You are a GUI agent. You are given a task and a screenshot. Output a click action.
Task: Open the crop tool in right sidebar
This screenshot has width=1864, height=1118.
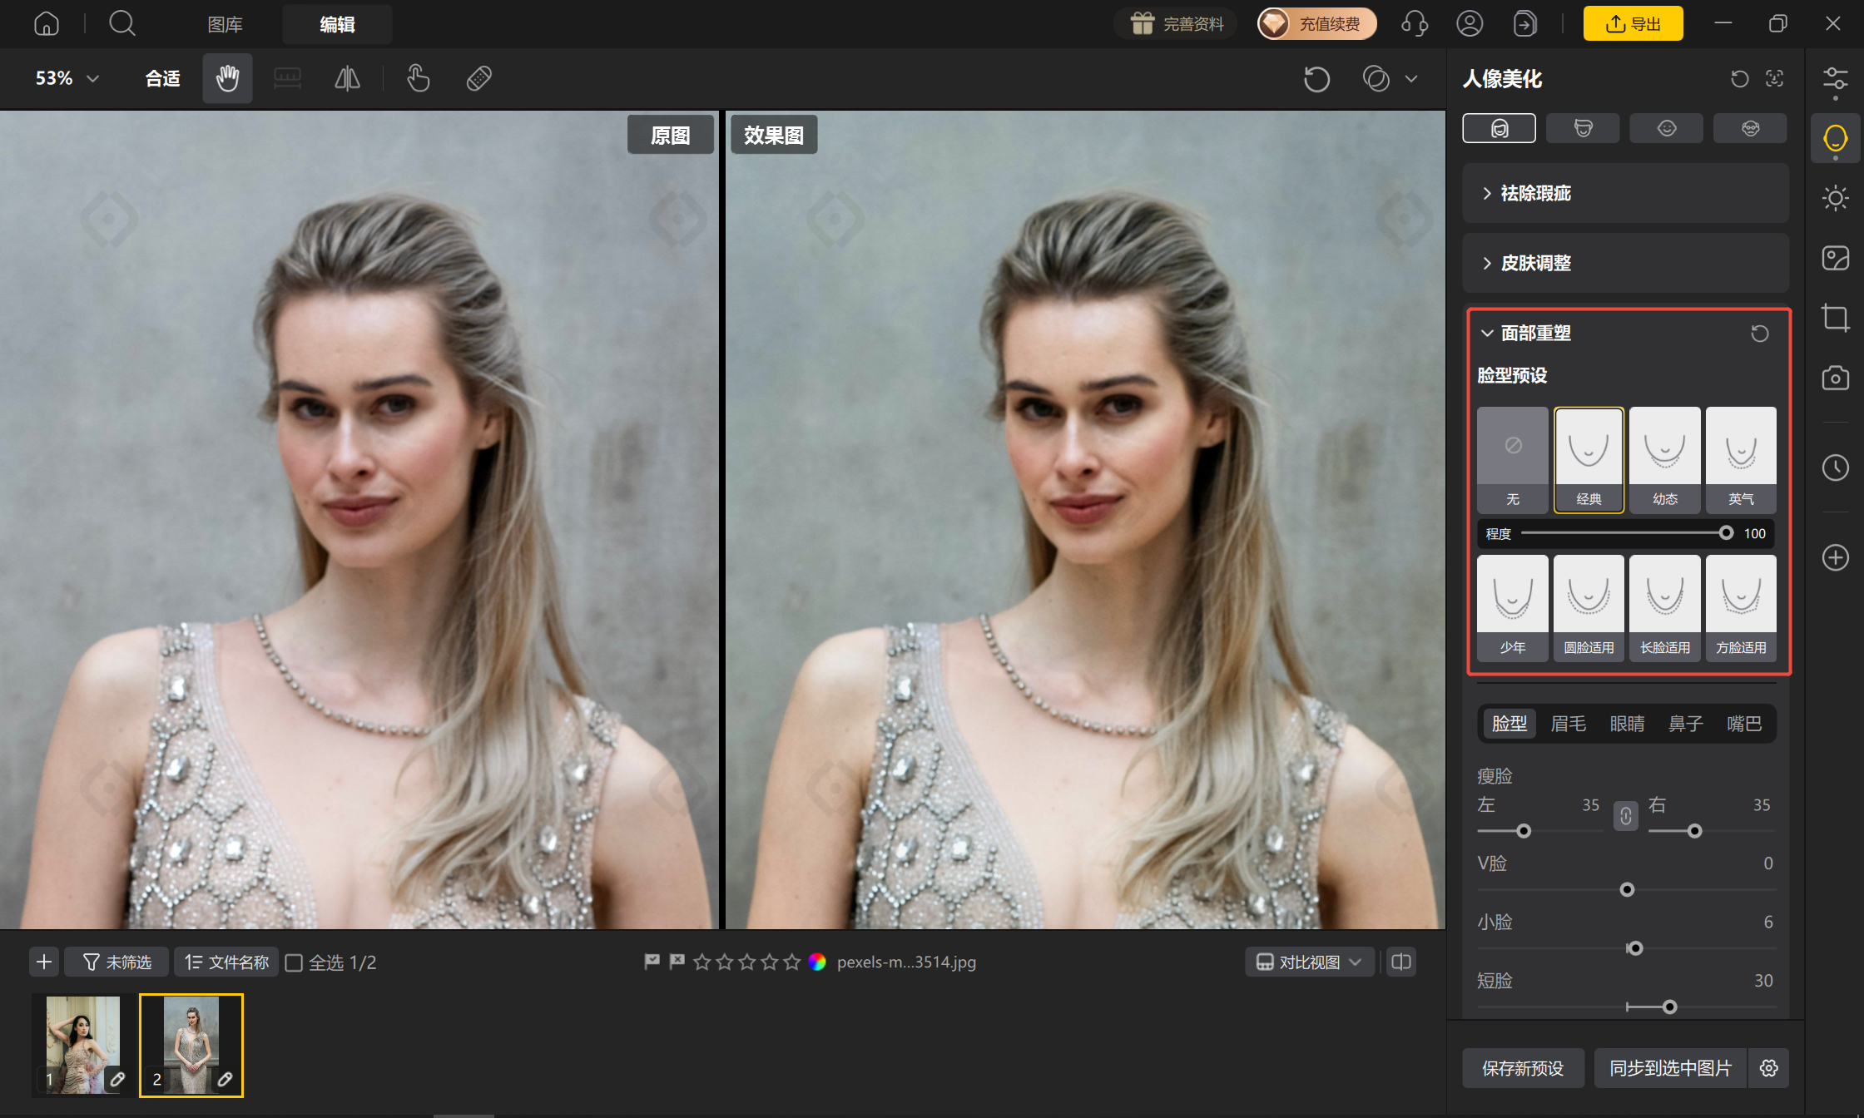[1835, 318]
